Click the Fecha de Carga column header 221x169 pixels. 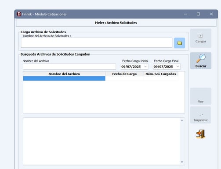click(124, 74)
